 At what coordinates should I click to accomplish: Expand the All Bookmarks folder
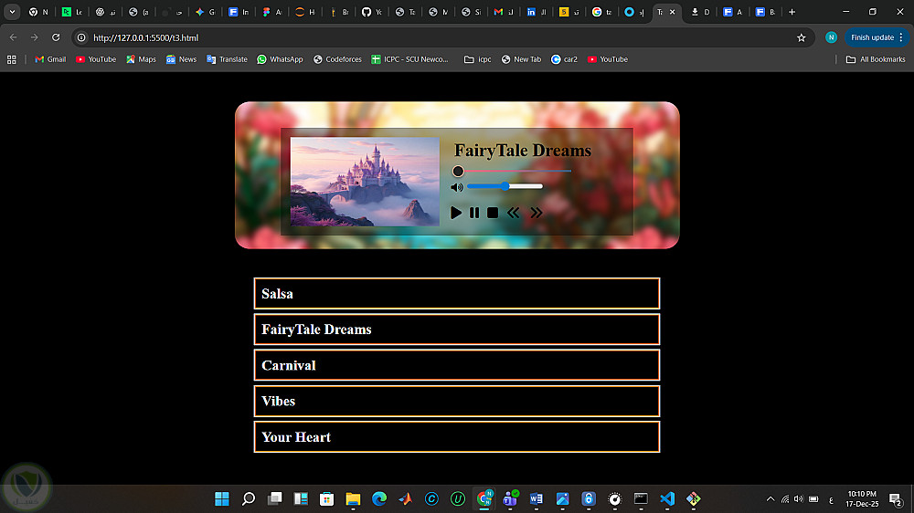[876, 59]
